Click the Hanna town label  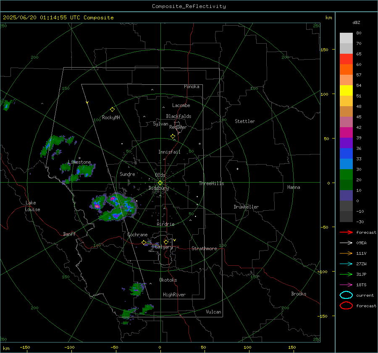(294, 187)
